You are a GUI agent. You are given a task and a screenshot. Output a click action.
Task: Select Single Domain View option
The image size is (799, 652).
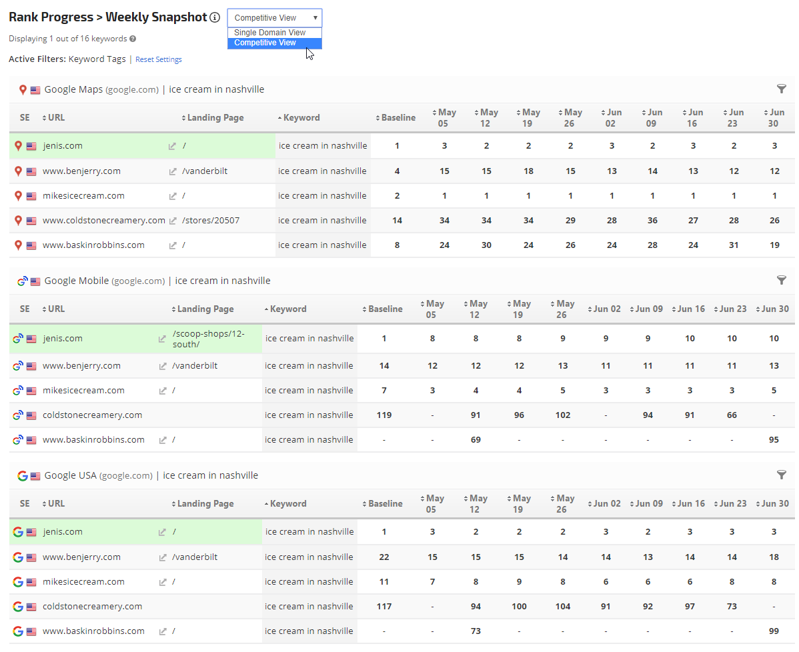click(x=270, y=33)
